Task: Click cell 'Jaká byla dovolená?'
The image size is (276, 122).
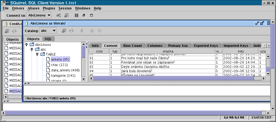Action: pyautogui.click(x=168, y=71)
